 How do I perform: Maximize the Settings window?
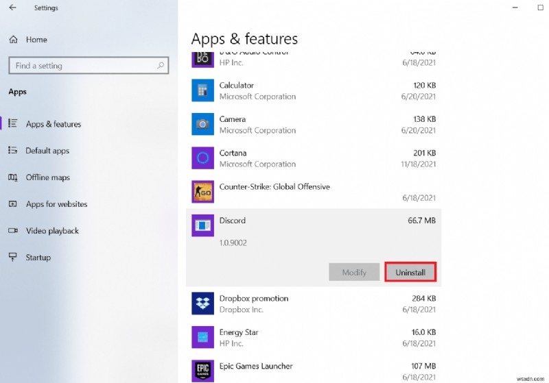pos(541,8)
